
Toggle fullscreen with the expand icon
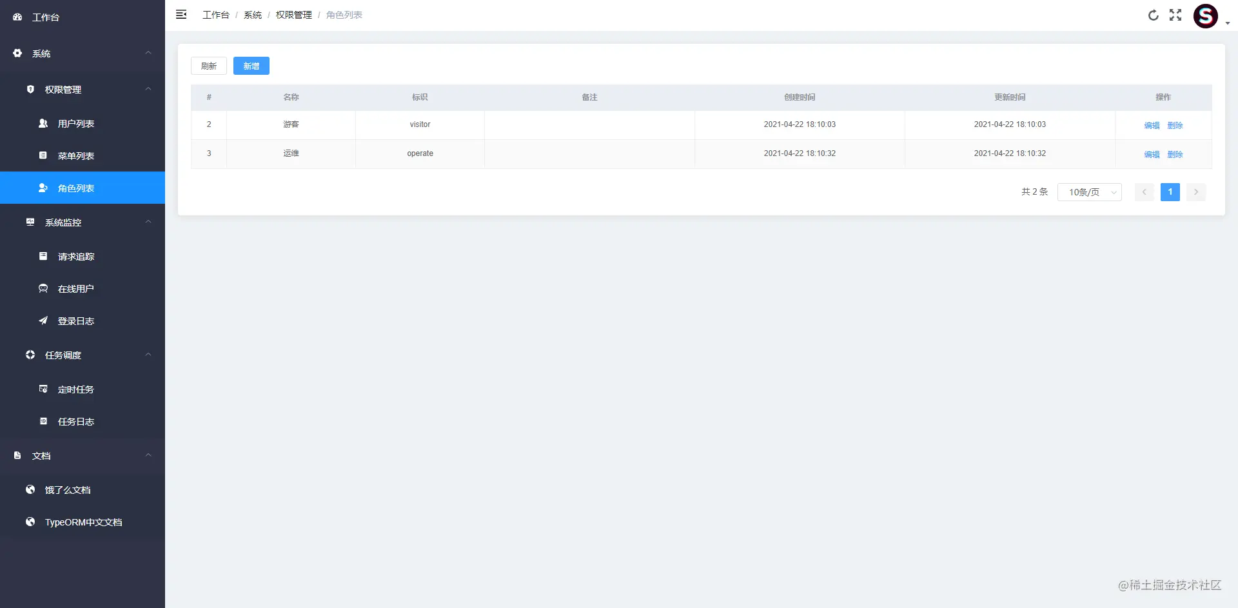pos(1175,15)
